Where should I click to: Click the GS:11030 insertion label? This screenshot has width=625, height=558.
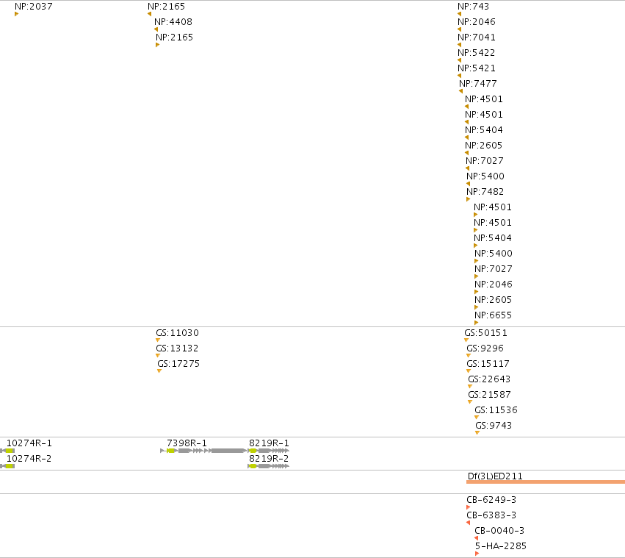[178, 333]
